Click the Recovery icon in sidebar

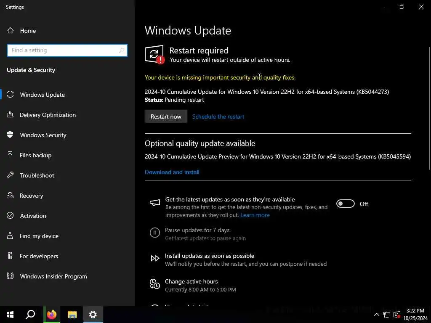tap(10, 196)
